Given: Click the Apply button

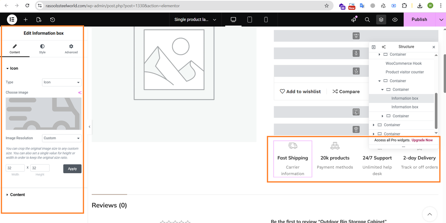Looking at the screenshot, I should [x=72, y=169].
